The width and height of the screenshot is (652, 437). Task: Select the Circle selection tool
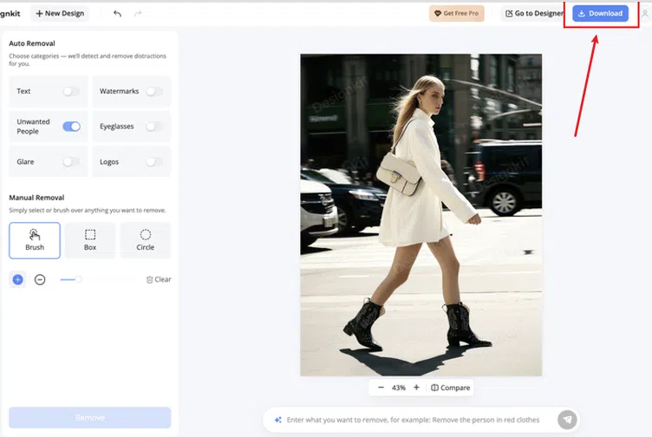tap(145, 240)
